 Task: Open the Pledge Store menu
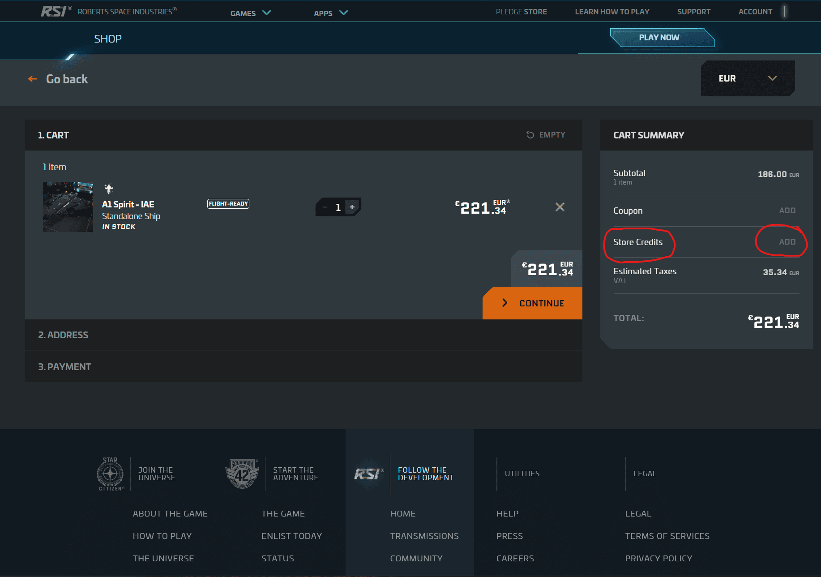tap(521, 12)
